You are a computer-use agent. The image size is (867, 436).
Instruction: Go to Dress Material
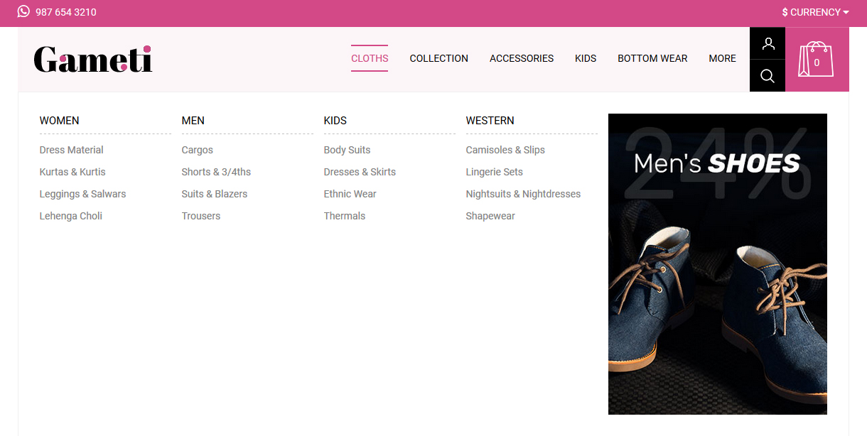pyautogui.click(x=72, y=150)
